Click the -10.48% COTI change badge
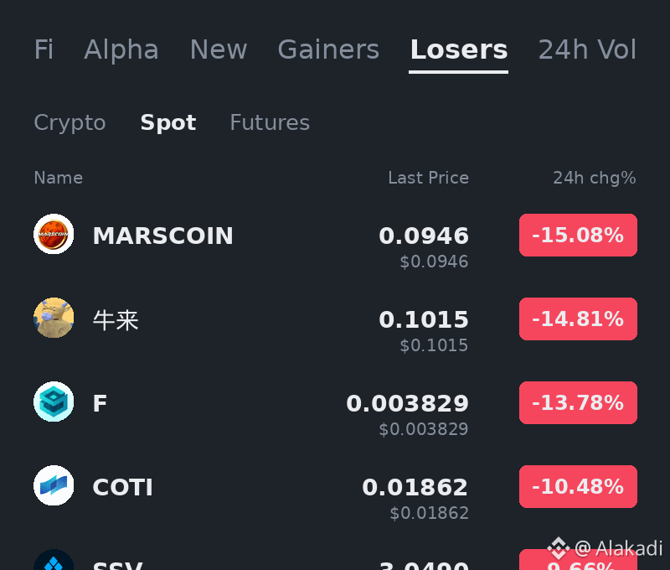Viewport: 670px width, 570px height. pyautogui.click(x=578, y=487)
